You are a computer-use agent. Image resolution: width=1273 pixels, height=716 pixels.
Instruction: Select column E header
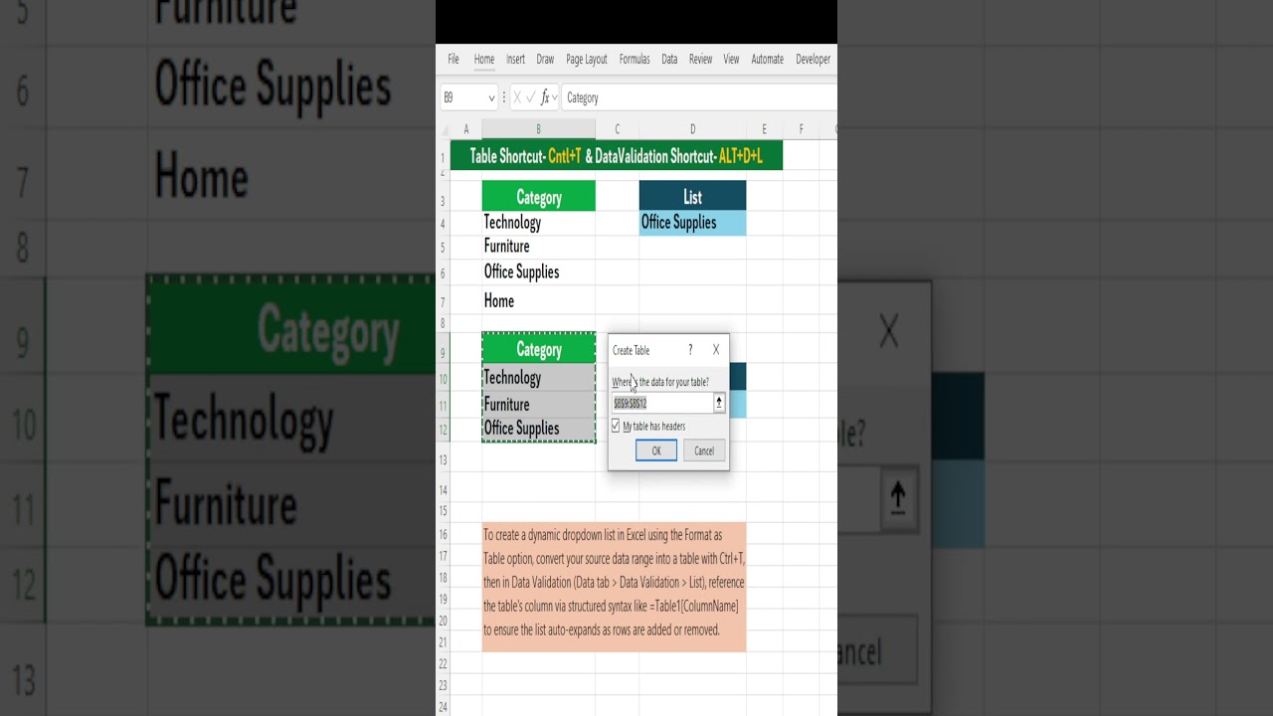pos(764,129)
